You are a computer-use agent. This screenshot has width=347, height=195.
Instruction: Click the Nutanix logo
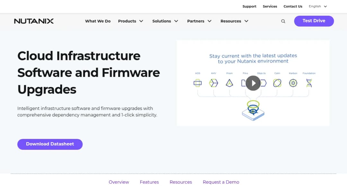pyautogui.click(x=34, y=21)
